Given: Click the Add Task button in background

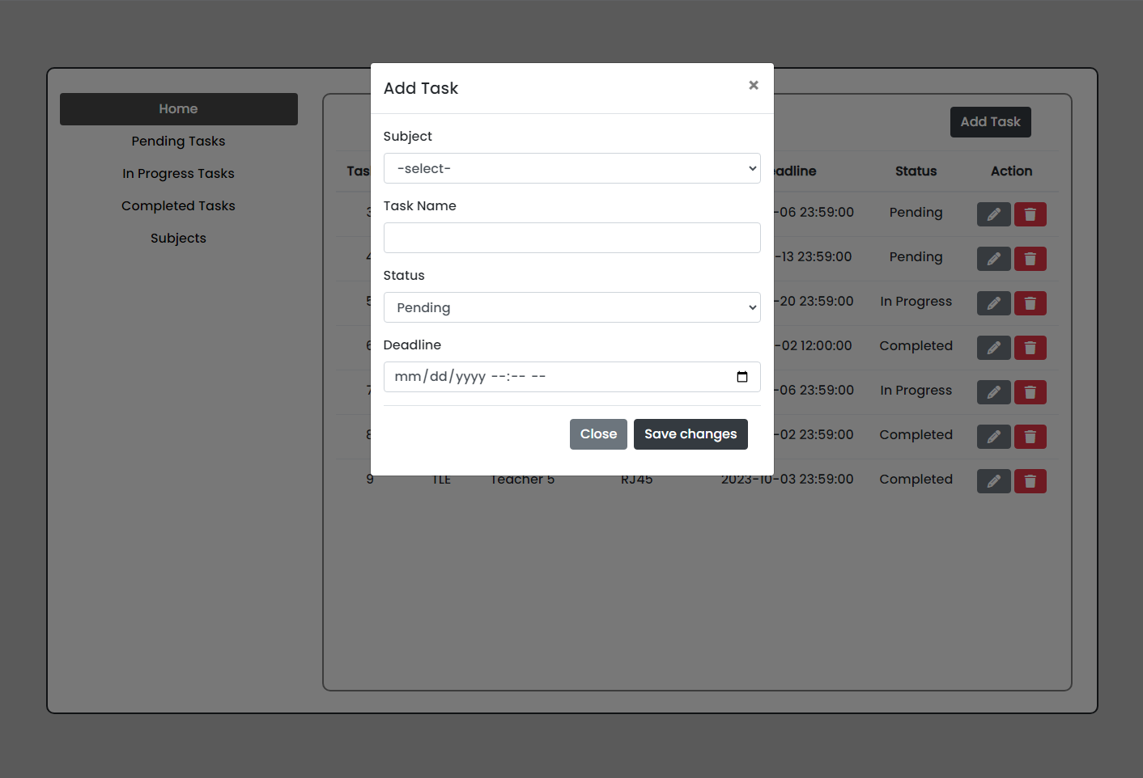Looking at the screenshot, I should 990,122.
